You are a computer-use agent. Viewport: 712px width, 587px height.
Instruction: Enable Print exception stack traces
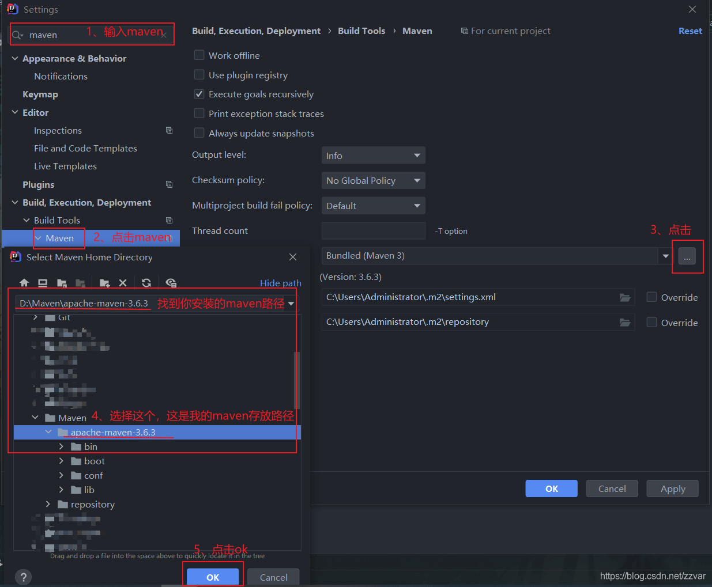click(x=199, y=113)
